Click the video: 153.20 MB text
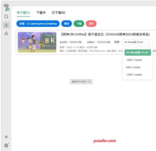The image size is (156, 151). (x=99, y=42)
